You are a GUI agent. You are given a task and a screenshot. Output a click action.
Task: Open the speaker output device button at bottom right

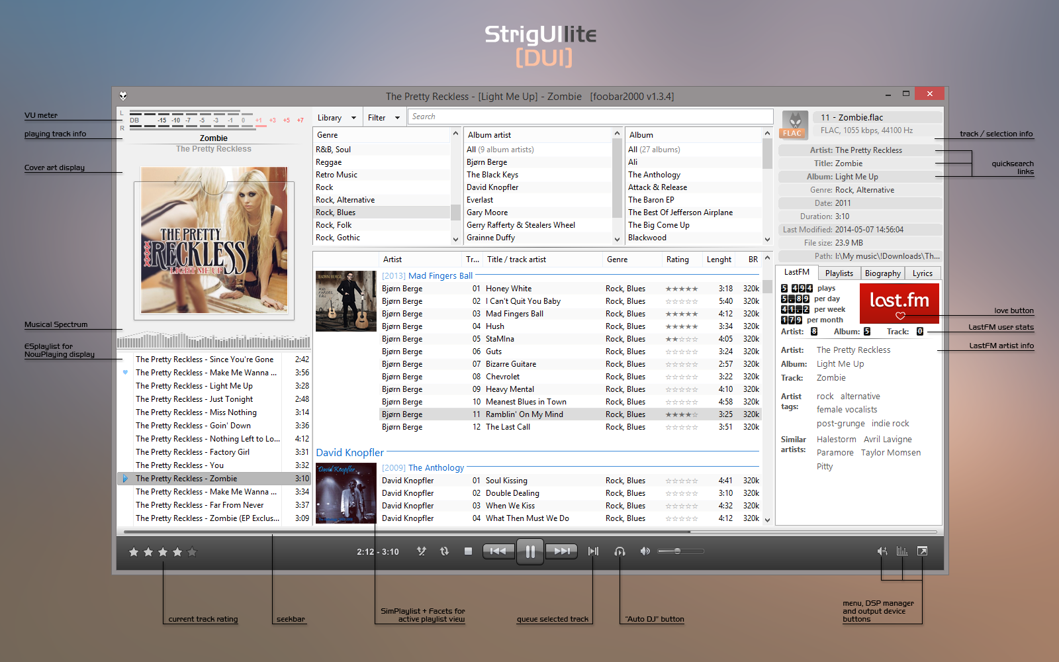click(x=882, y=551)
